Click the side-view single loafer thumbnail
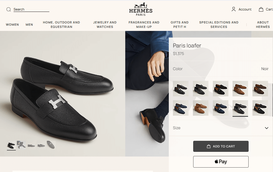This screenshot has width=273, height=172. pyautogui.click(x=31, y=145)
